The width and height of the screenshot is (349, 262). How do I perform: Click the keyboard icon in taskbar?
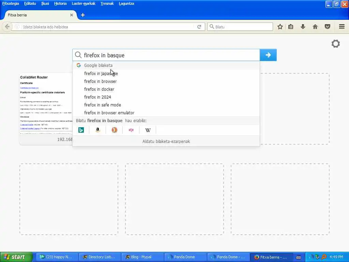pos(299,257)
